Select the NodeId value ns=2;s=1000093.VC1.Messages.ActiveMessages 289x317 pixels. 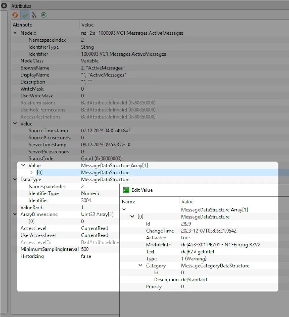pyautogui.click(x=132, y=33)
